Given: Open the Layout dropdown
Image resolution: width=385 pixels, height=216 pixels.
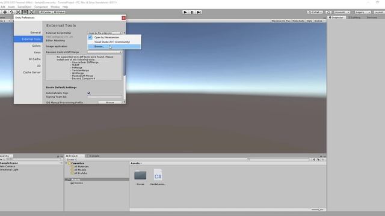Looking at the screenshot, I should (x=378, y=12).
